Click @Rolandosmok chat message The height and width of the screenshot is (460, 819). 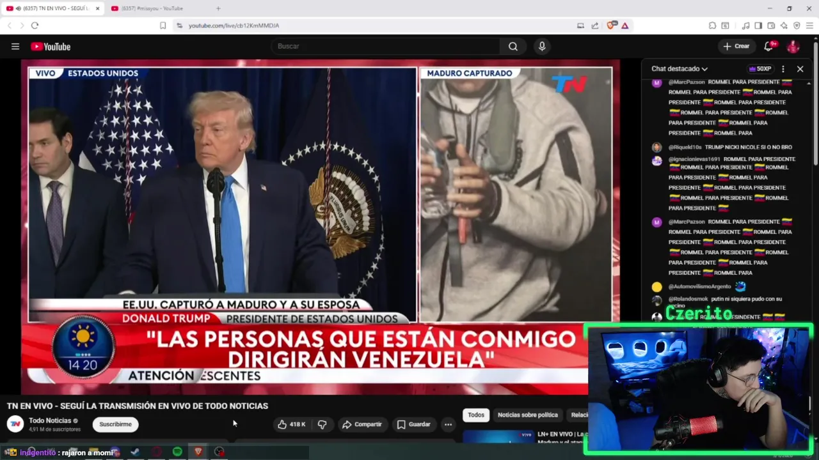(x=726, y=302)
